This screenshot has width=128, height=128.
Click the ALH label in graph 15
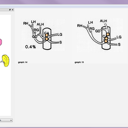point(103,21)
